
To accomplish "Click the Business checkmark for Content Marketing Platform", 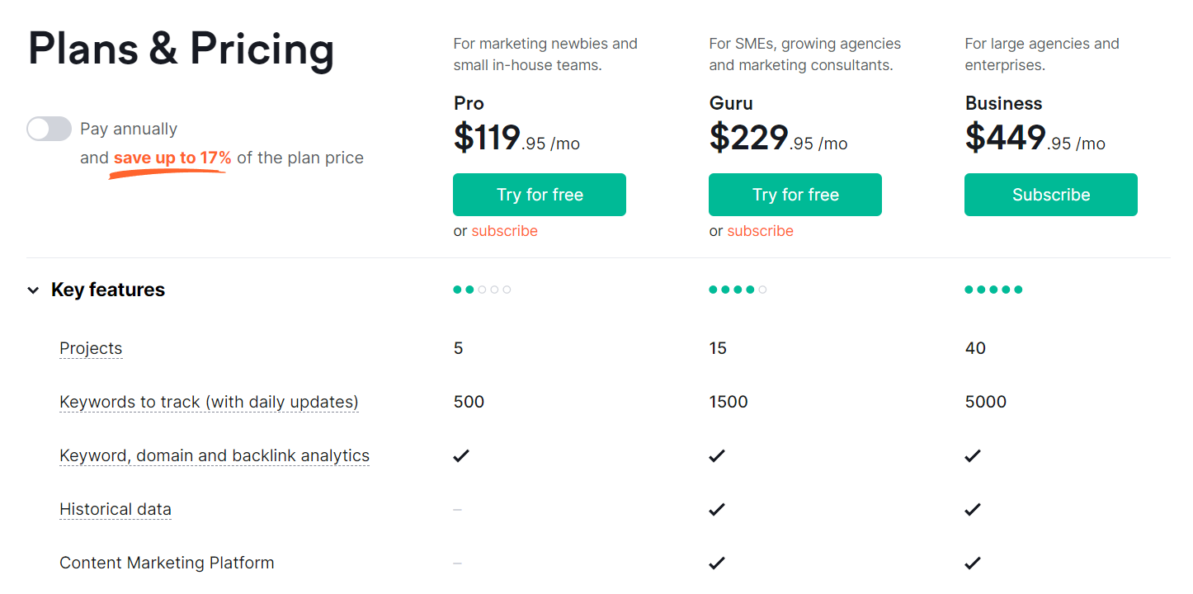I will pos(973,563).
